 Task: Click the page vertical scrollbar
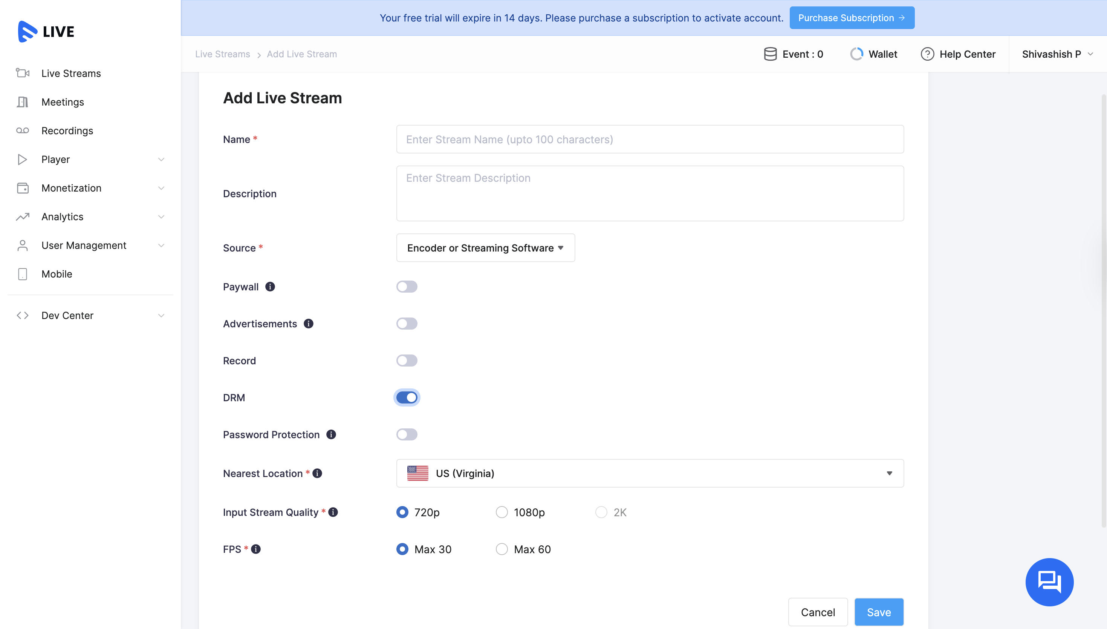(x=1104, y=311)
